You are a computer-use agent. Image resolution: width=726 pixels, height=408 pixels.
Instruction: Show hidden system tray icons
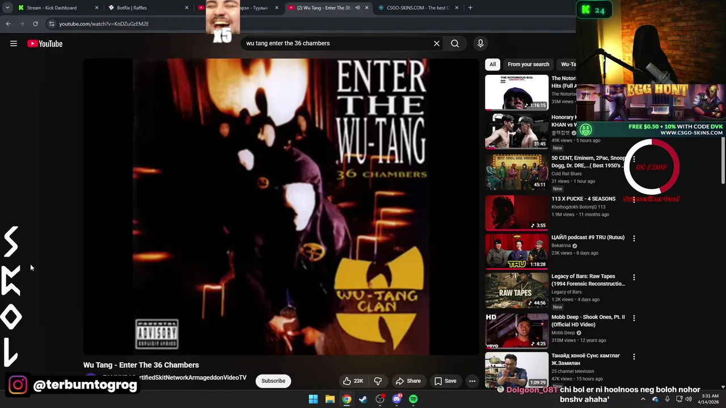643,399
